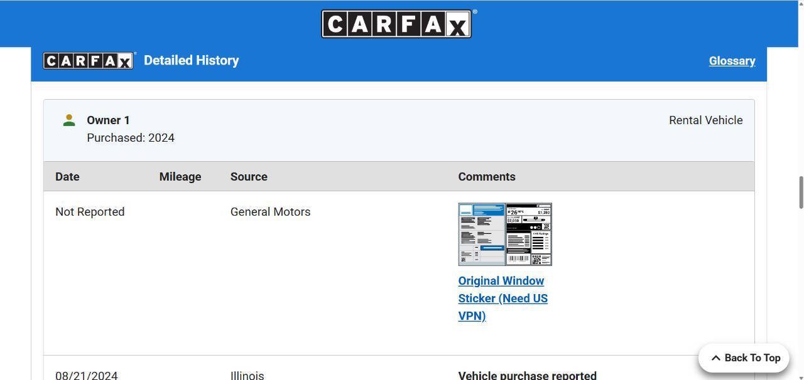Image resolution: width=804 pixels, height=380 pixels.
Task: Click the Rental Vehicle label
Action: [x=705, y=120]
